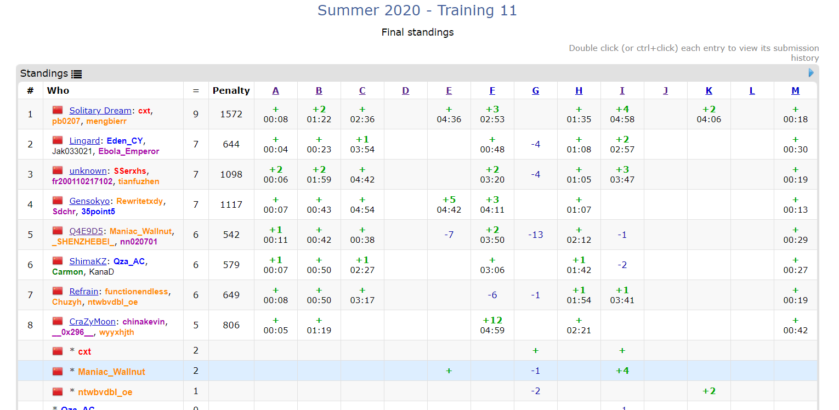The height and width of the screenshot is (410, 839).
Task: Open user Rewritetxdy's profile
Action: pyautogui.click(x=140, y=201)
